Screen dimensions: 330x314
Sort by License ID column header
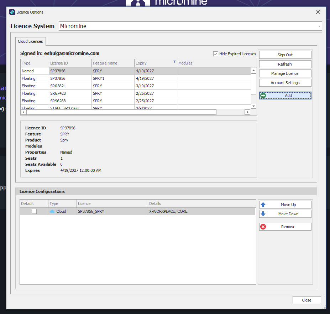click(70, 63)
